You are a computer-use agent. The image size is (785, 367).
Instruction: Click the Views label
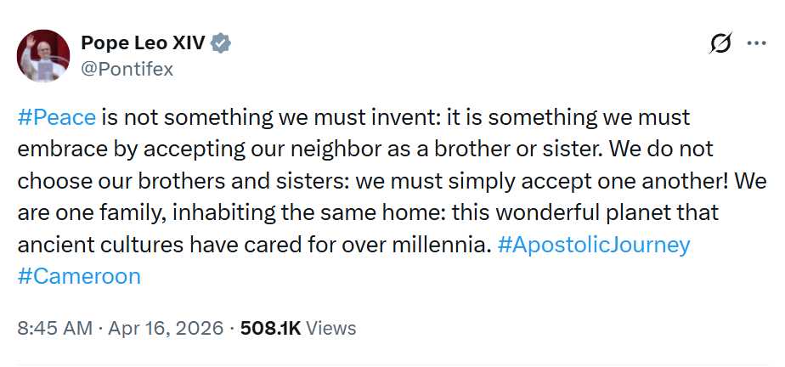tap(331, 328)
